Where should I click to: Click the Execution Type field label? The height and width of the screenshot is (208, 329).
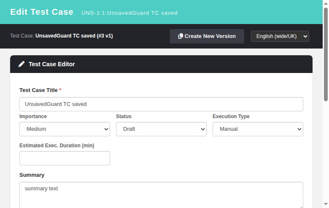[x=231, y=116]
